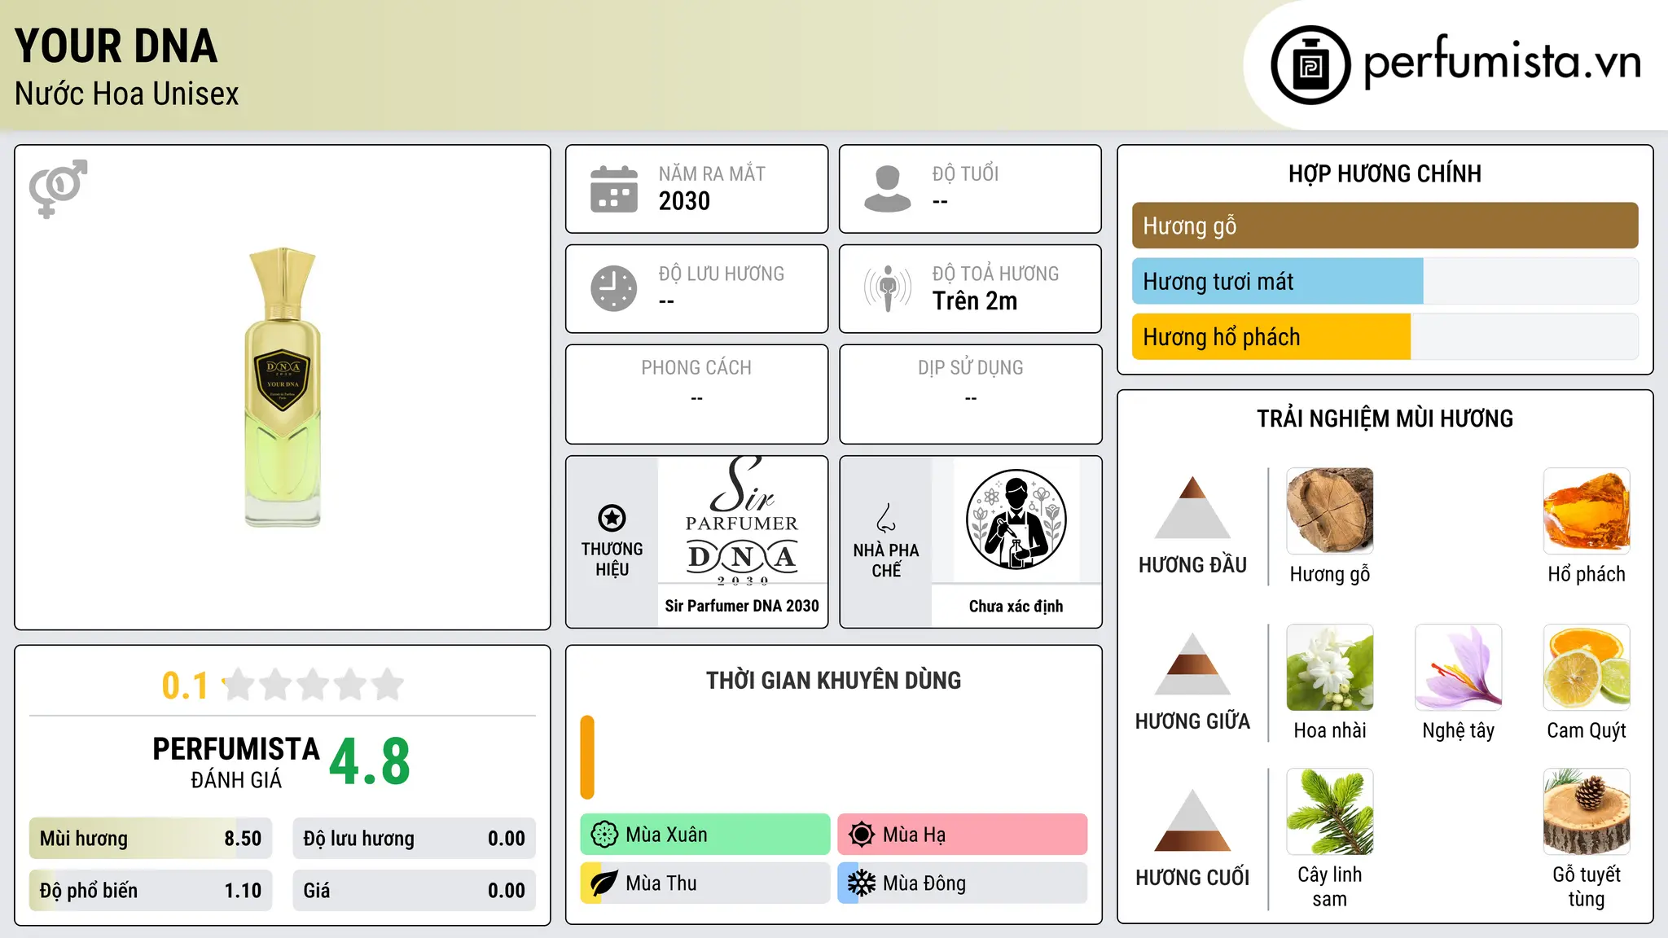Click the Thời gian khuyên dùng heading

[834, 680]
